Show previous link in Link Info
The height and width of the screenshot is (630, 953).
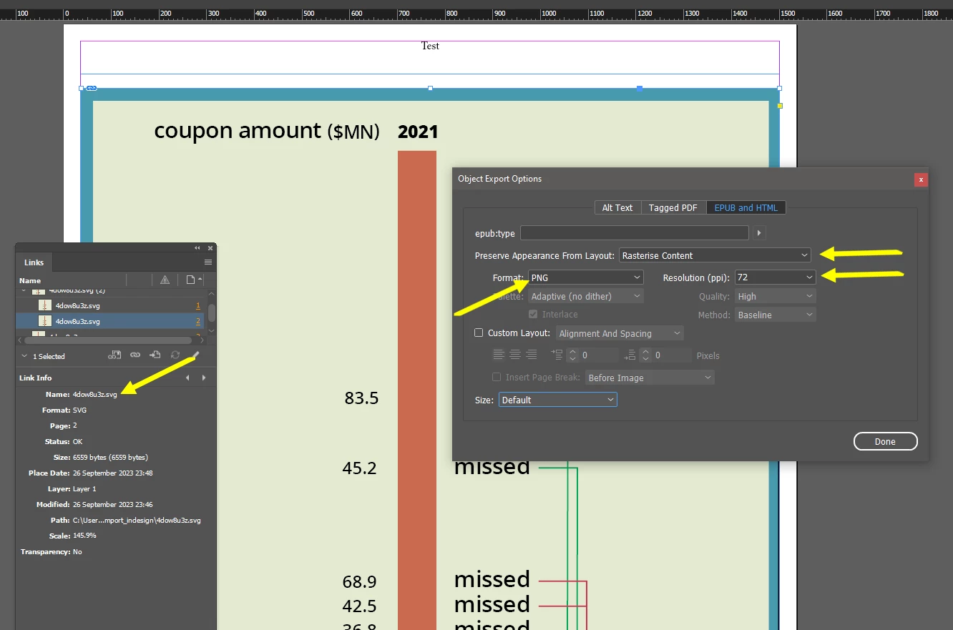(188, 378)
